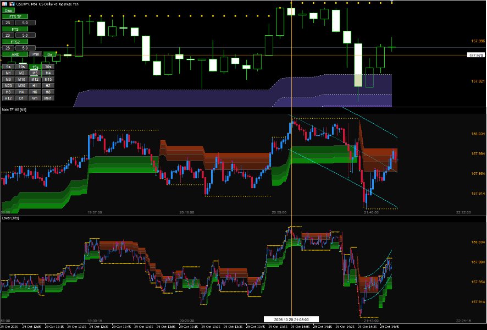Image resolution: width=487 pixels, height=330 pixels.
Task: Click the 19:37:00 time label in Main TF panel
Action: (95, 212)
